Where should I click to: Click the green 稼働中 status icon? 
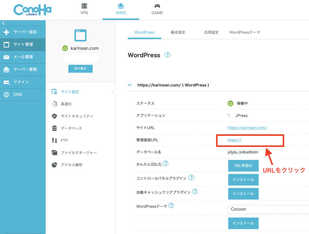click(230, 103)
